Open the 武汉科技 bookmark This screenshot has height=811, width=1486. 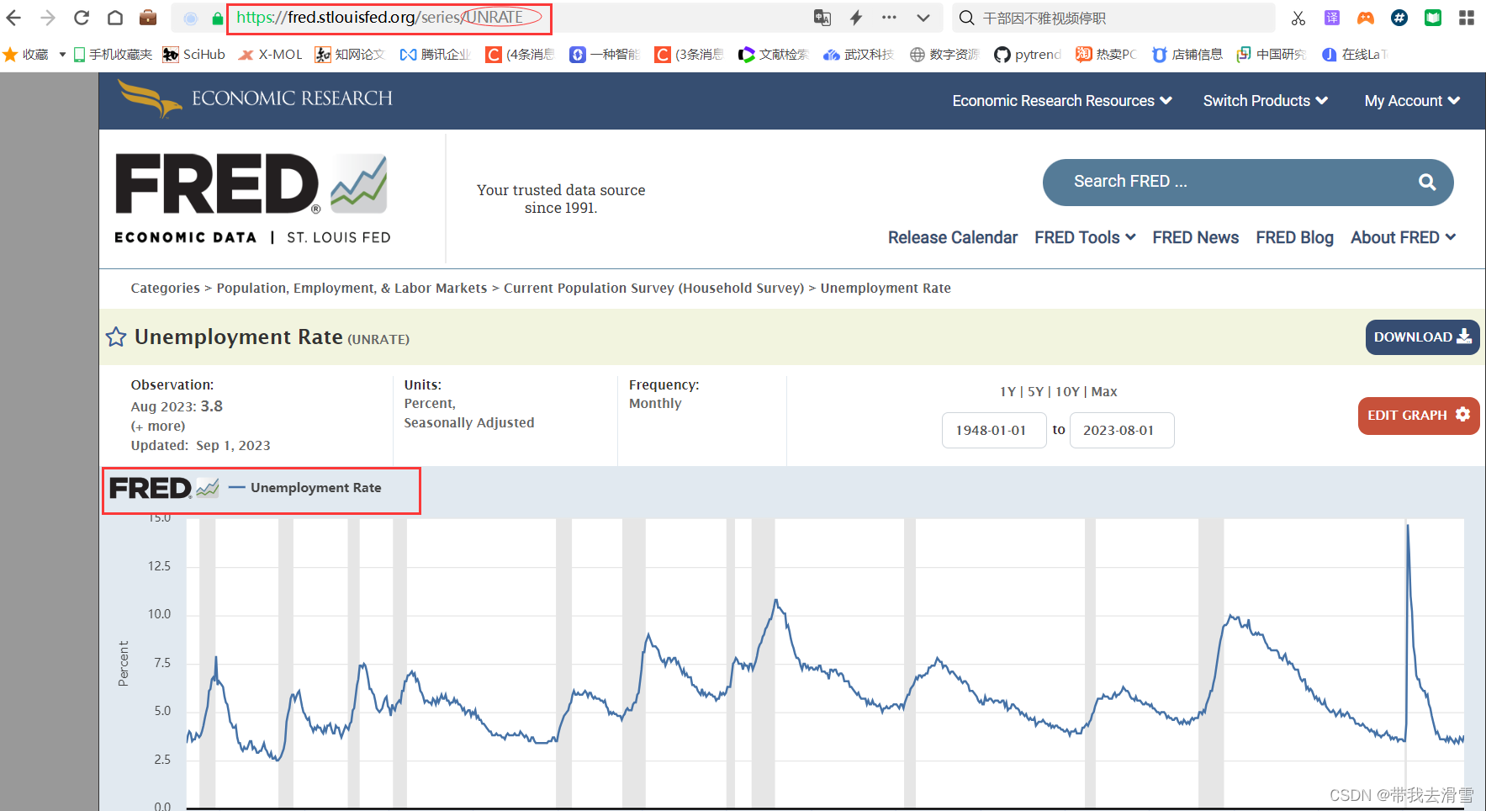[x=859, y=55]
